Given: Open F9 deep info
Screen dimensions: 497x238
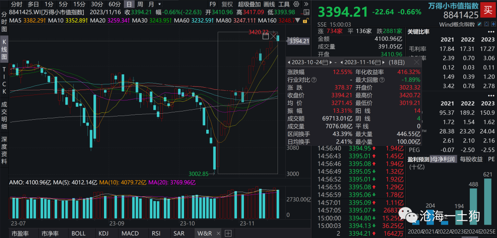Looking at the screenshot, I should click(213, 5).
